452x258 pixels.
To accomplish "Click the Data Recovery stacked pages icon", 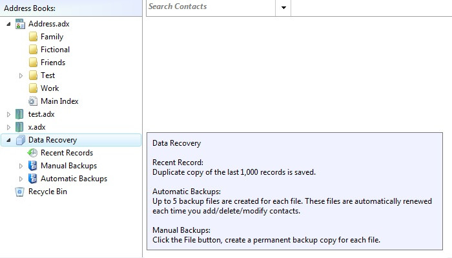I will pyautogui.click(x=20, y=140).
